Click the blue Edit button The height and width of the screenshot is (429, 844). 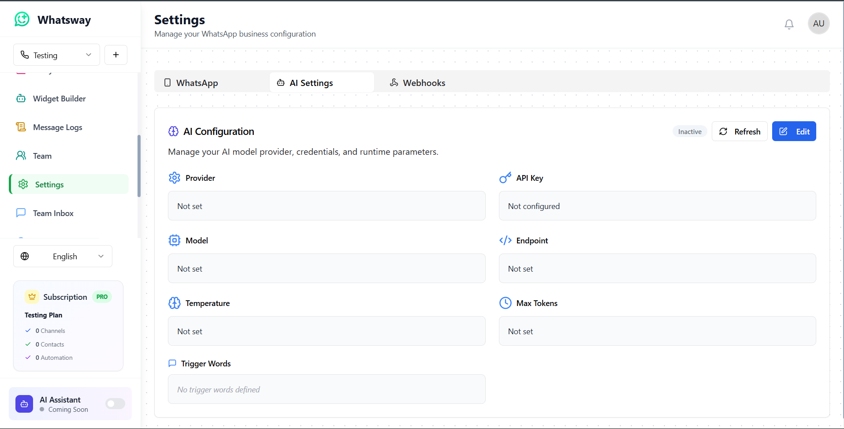tap(794, 131)
